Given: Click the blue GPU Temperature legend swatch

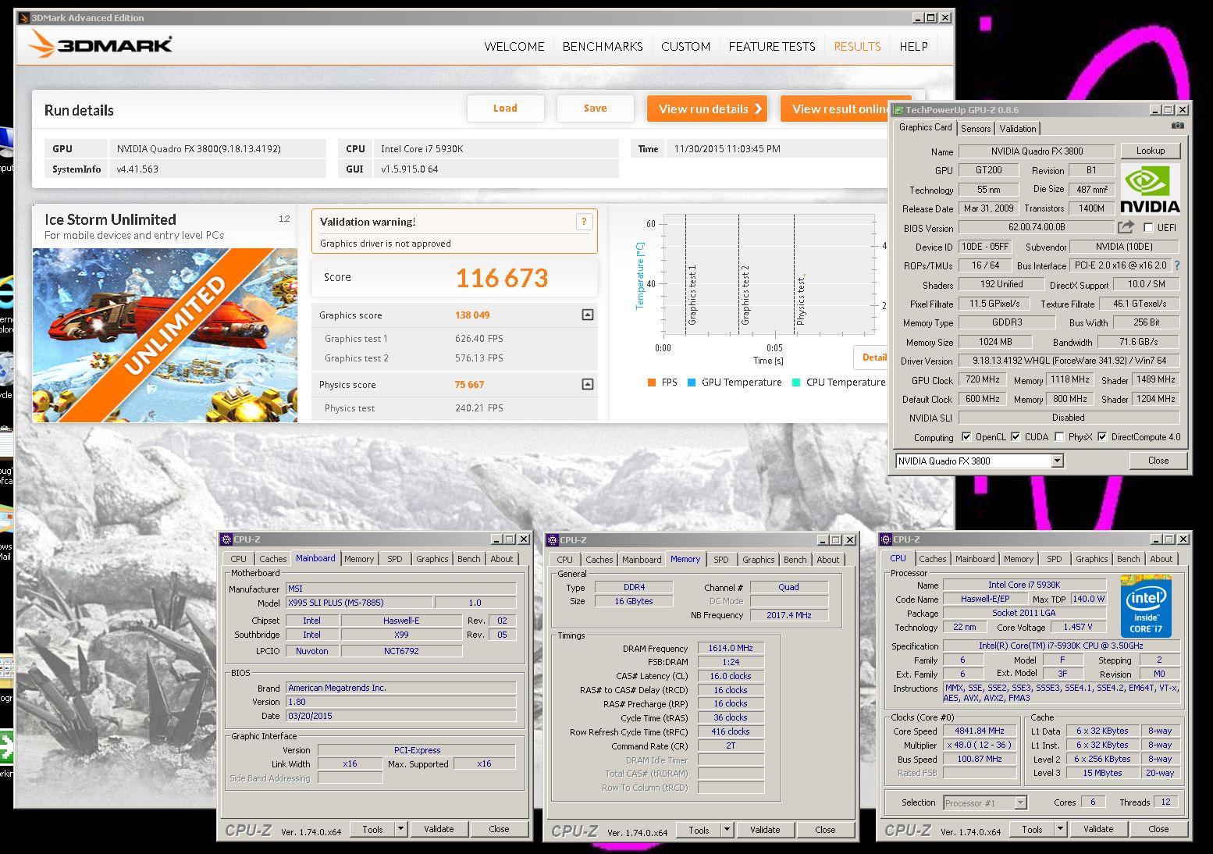Looking at the screenshot, I should (x=691, y=383).
